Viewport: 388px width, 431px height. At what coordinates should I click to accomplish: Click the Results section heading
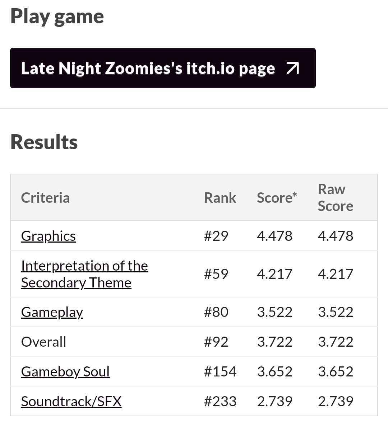pos(44,142)
